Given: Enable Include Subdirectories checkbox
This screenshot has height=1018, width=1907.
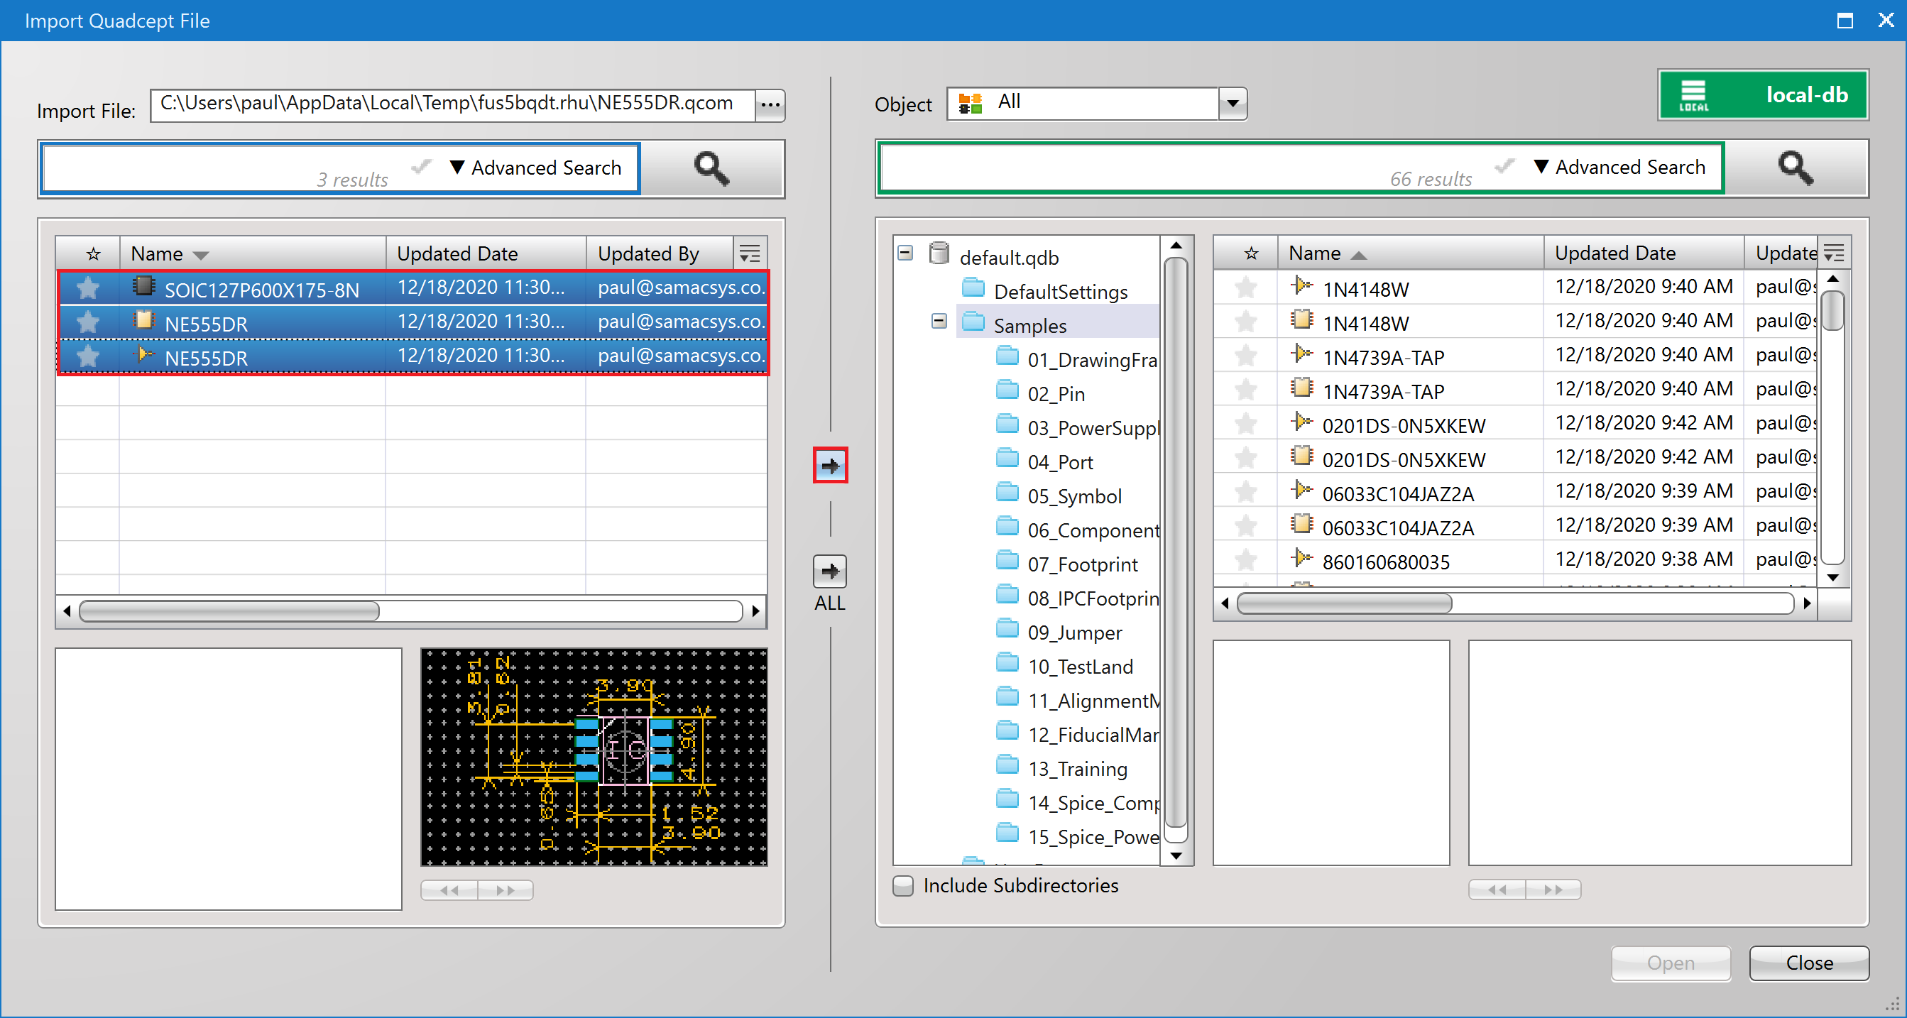Looking at the screenshot, I should (x=903, y=885).
